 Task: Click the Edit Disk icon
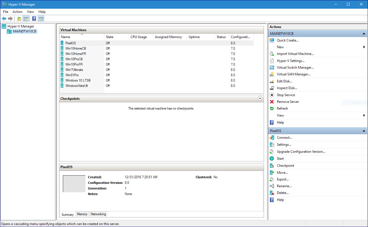(272, 81)
